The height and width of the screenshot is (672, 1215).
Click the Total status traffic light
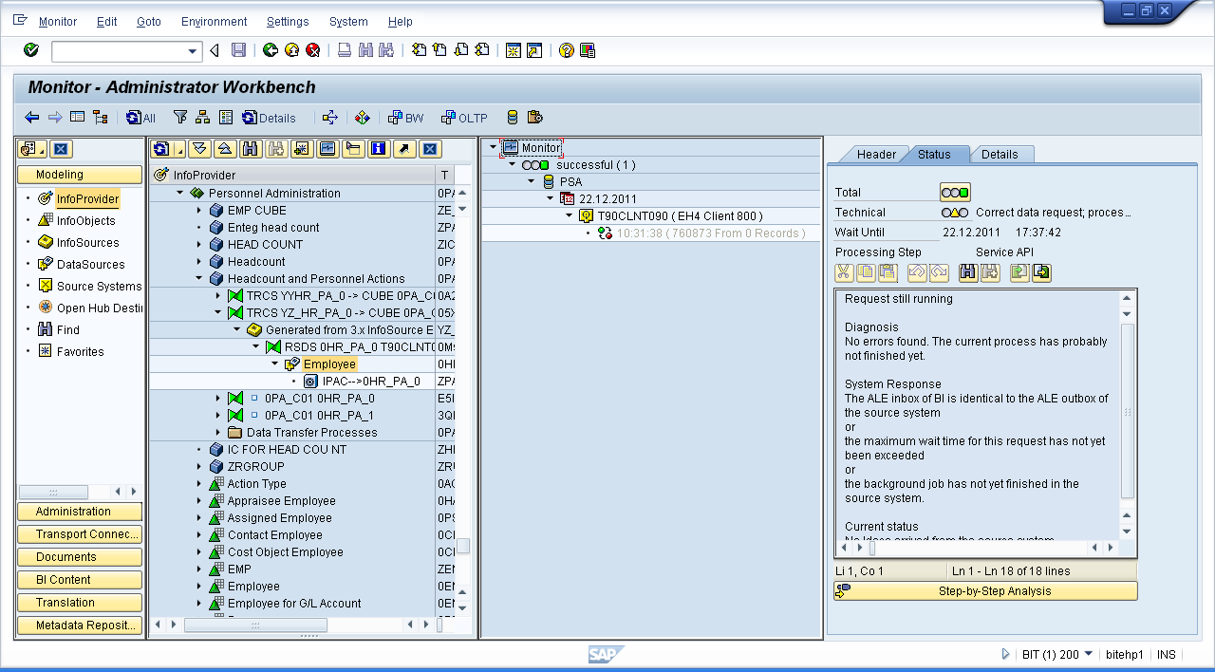coord(955,193)
